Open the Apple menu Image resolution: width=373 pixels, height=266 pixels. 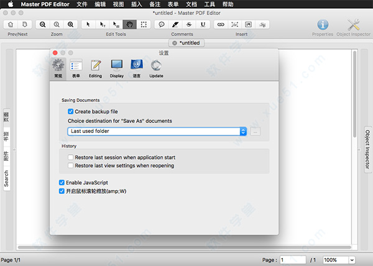point(11,4)
